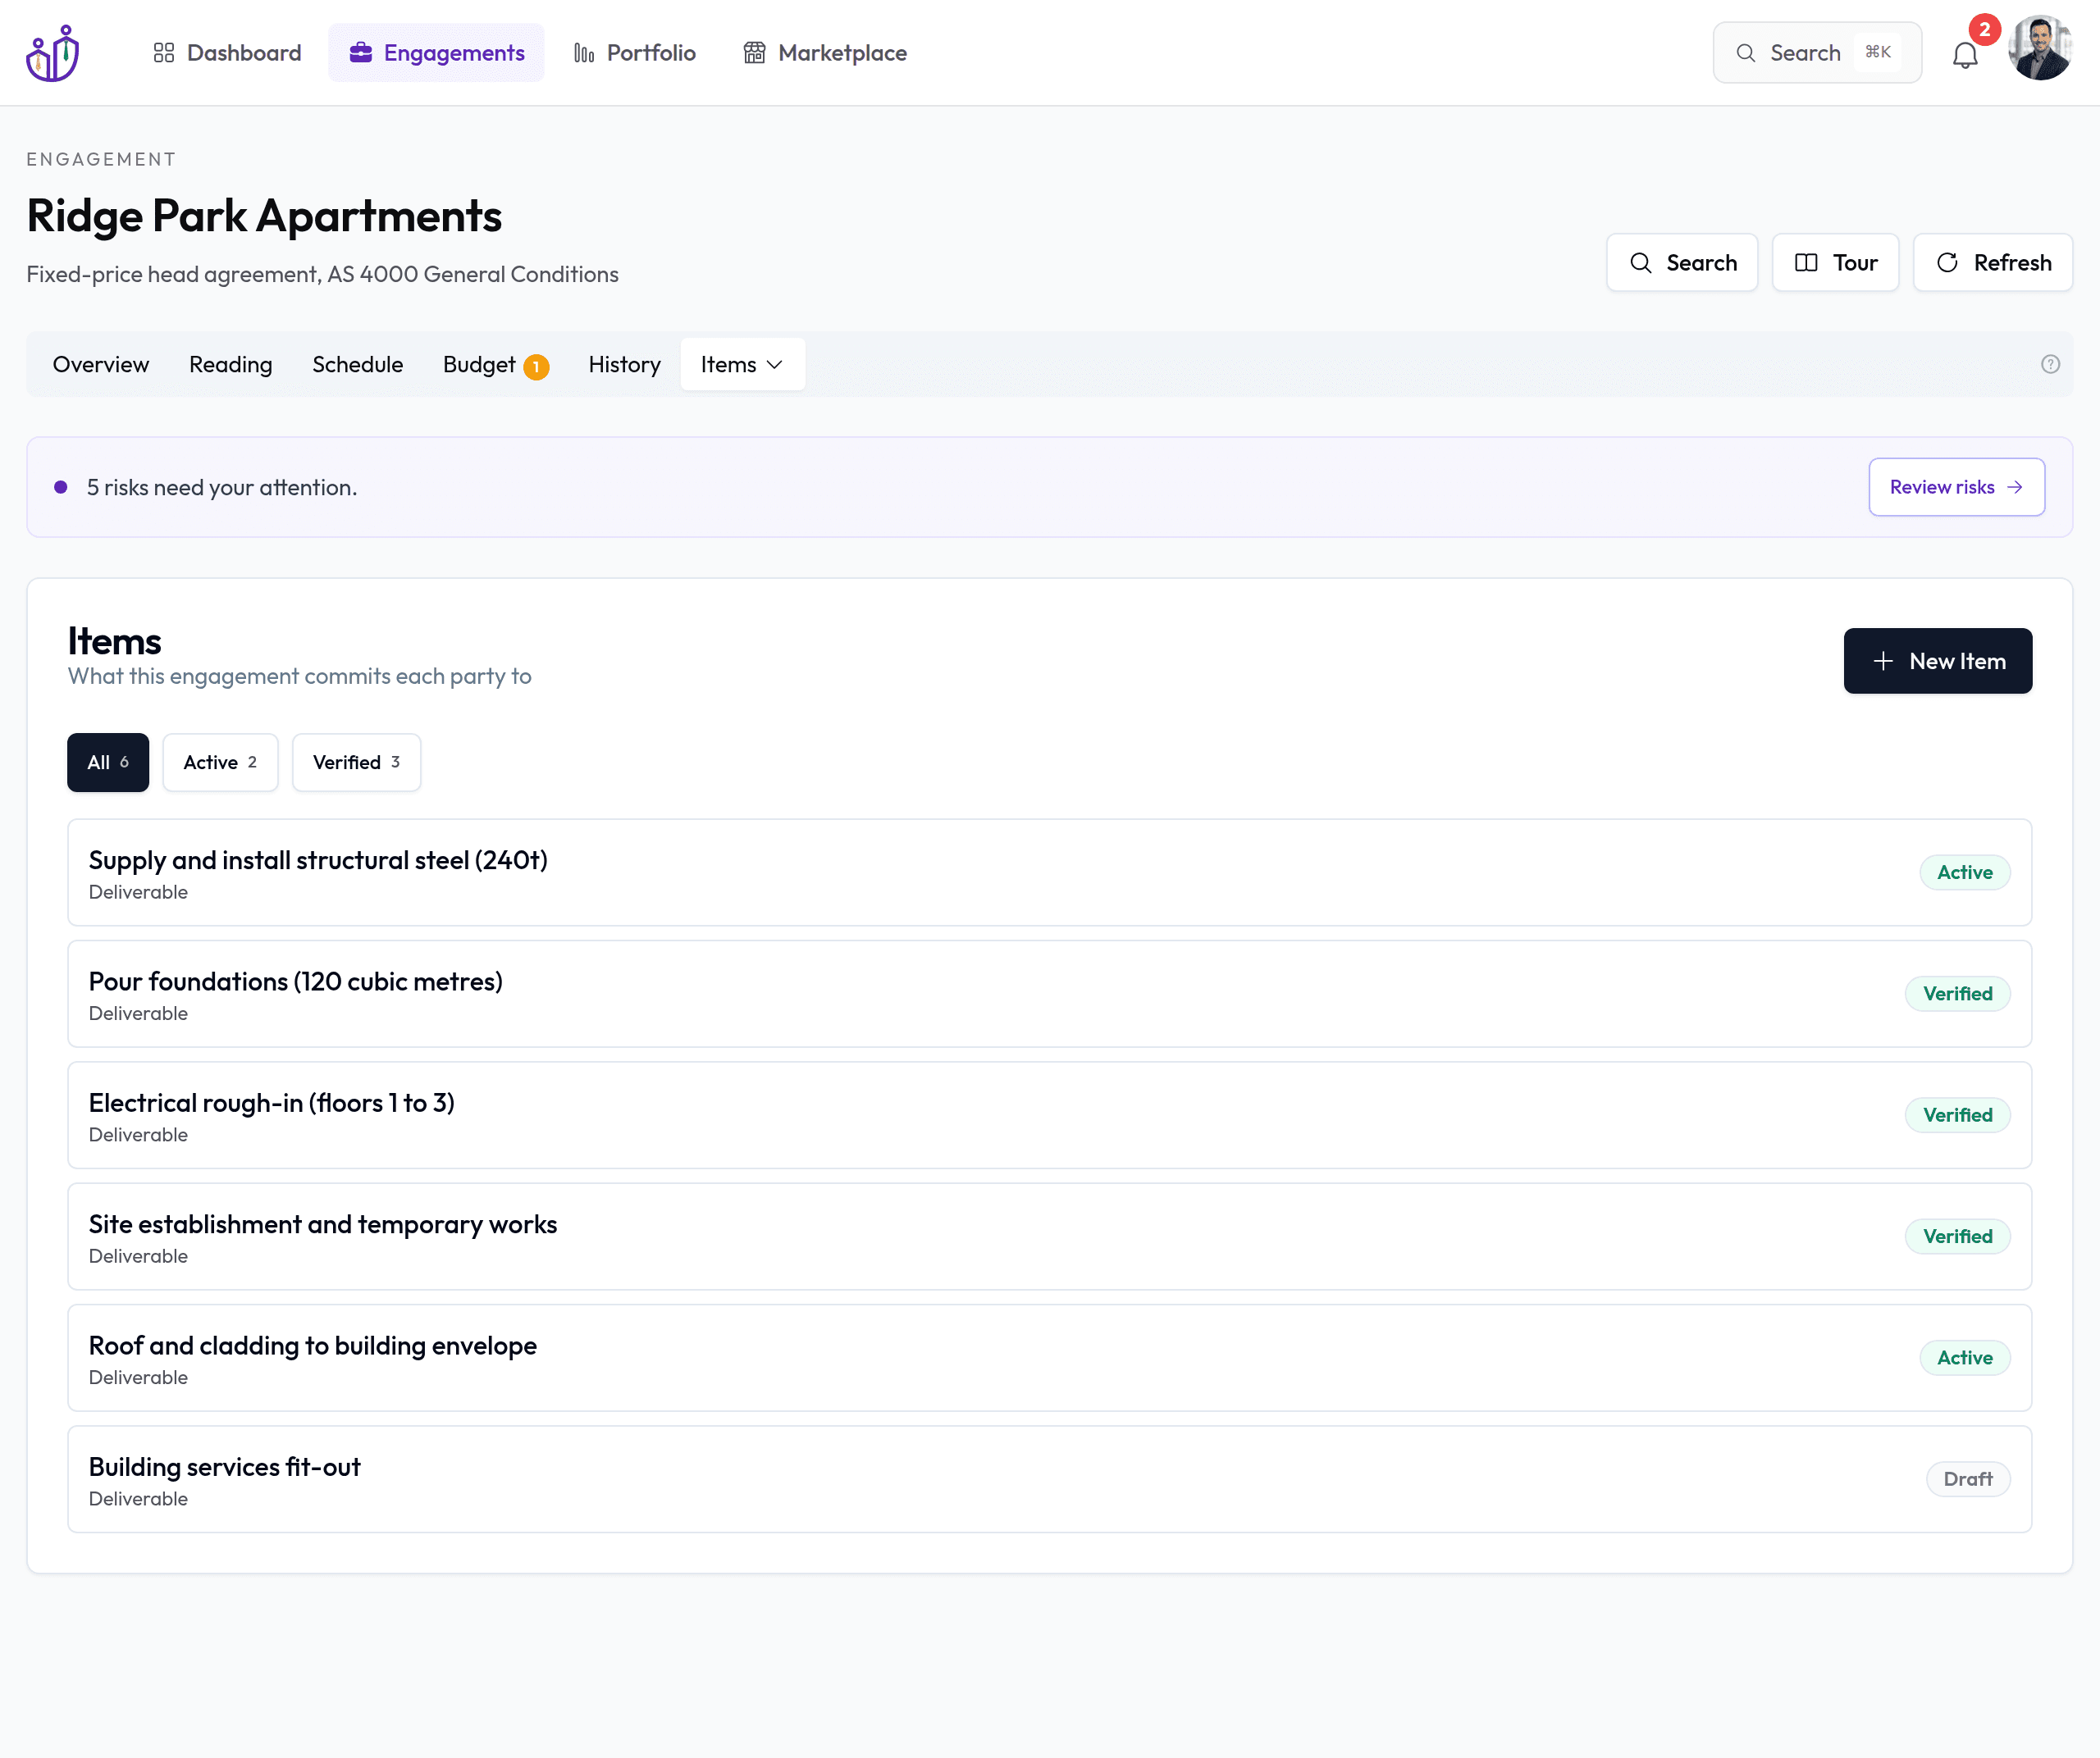Viewport: 2100px width, 1758px height.
Task: Open Supply and install structural steel item
Action: tap(1049, 873)
